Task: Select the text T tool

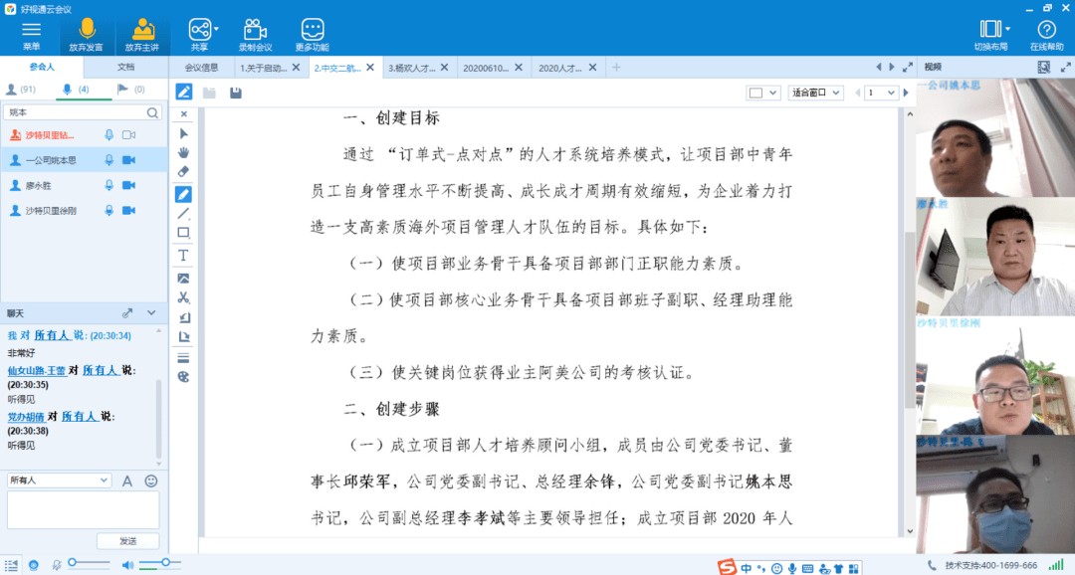Action: (183, 256)
